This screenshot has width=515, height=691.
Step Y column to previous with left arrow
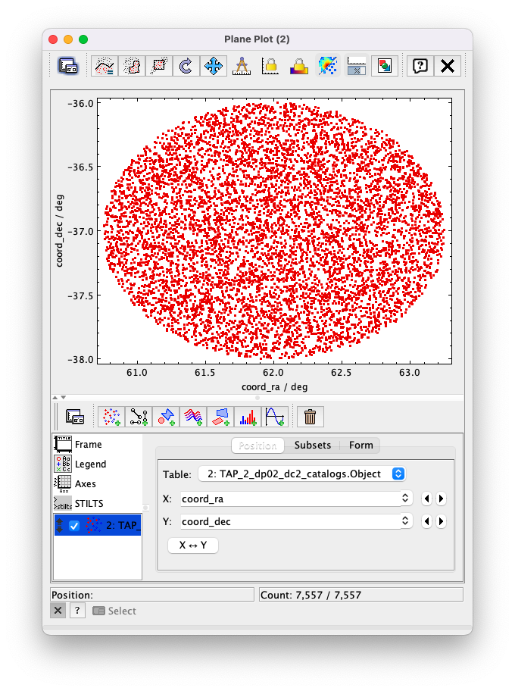click(x=426, y=521)
